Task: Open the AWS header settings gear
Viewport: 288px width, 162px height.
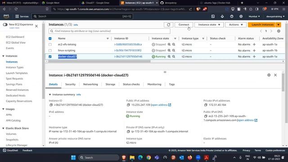Action: [241, 16]
